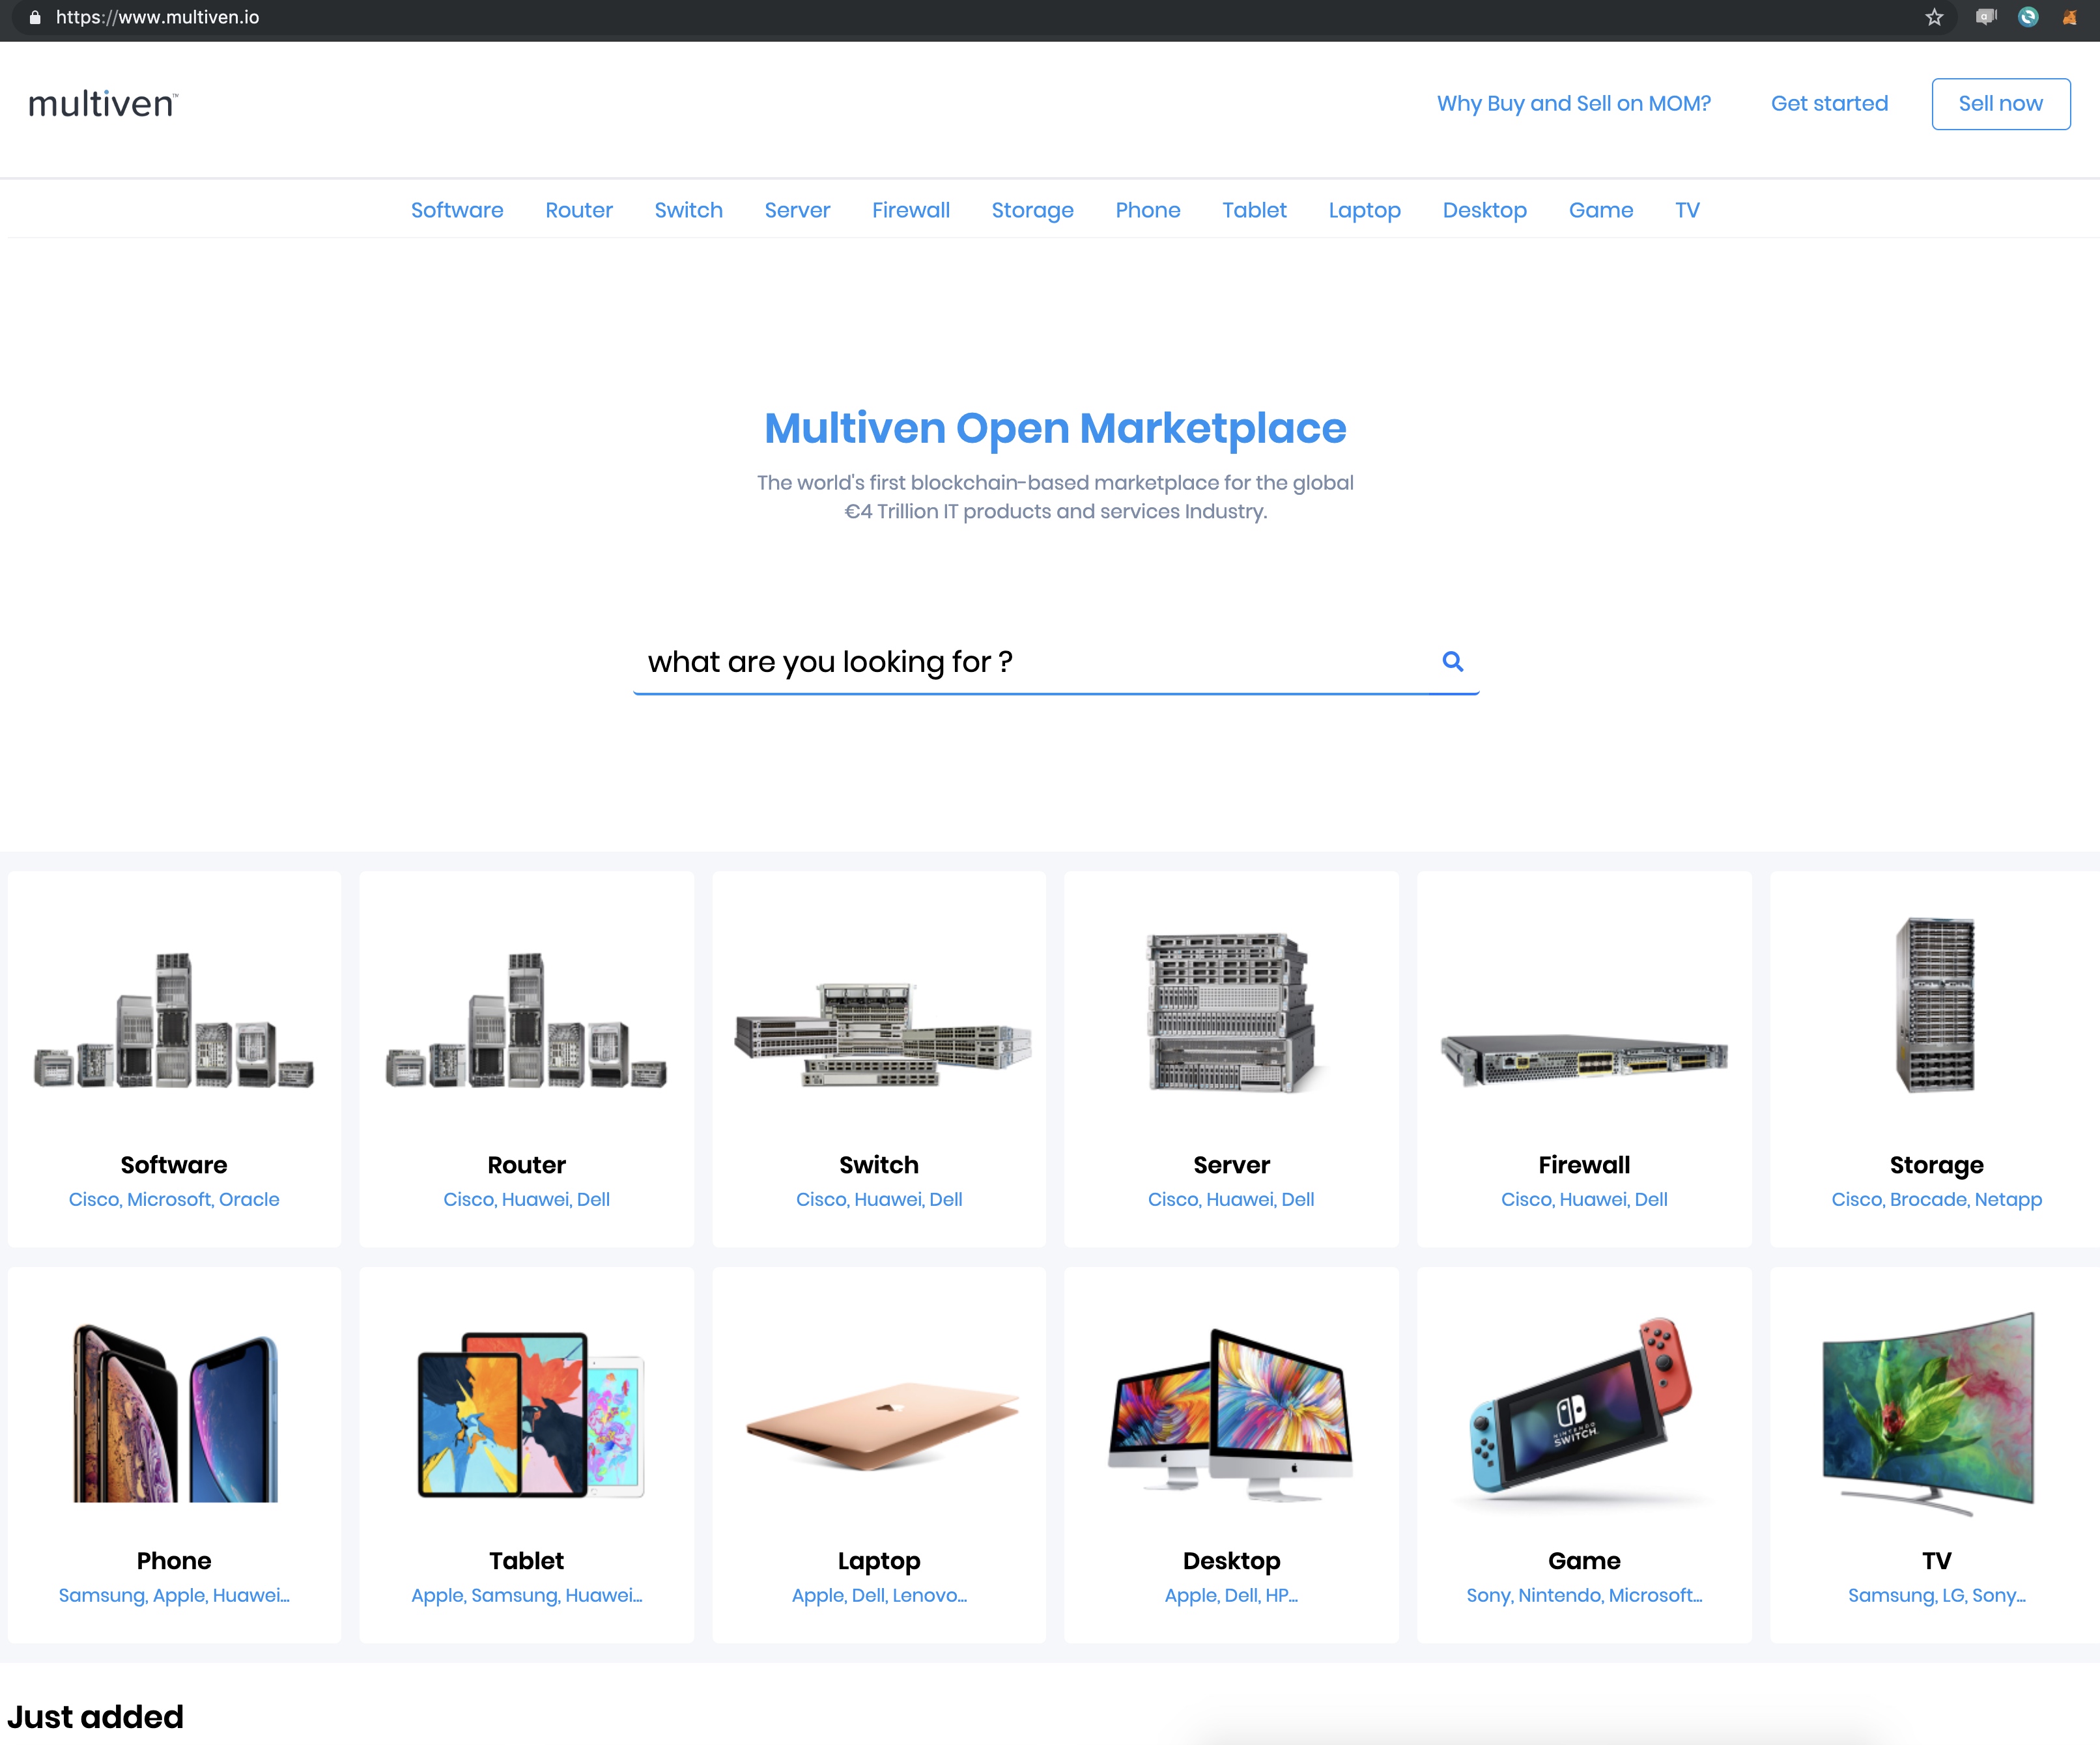Click the multiven logo
This screenshot has height=1745, width=2100.
point(103,103)
